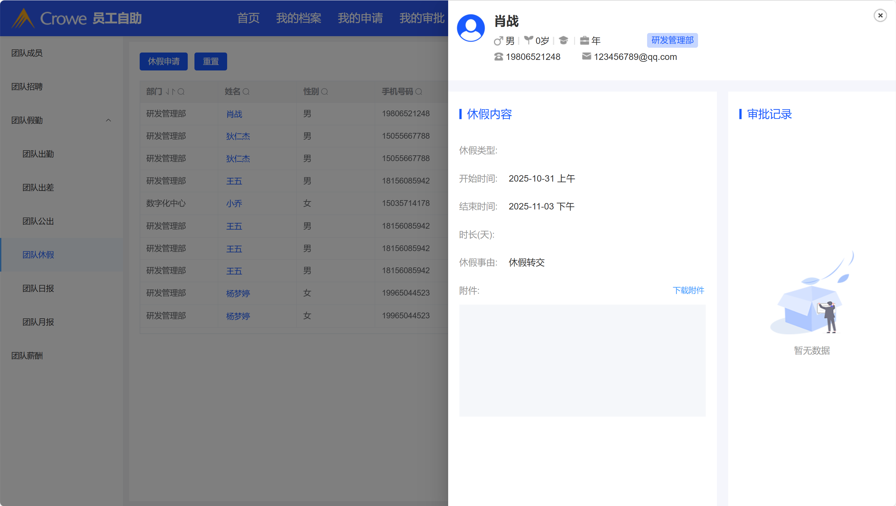Viewport: 896px width, 506px height.
Task: Collapse the 团队假勤 sidebar menu
Action: (x=108, y=120)
